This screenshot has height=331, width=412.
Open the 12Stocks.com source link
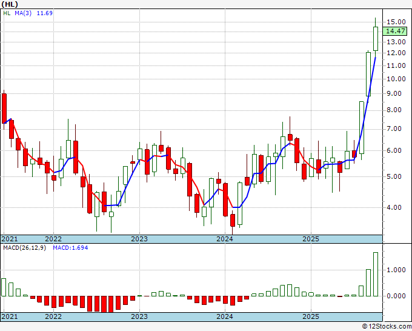387,327
